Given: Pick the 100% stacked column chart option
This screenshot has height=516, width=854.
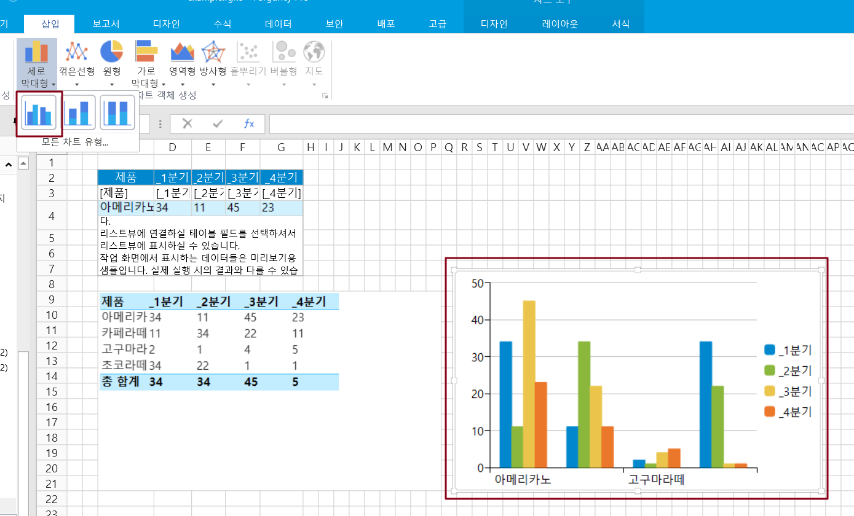Looking at the screenshot, I should pyautogui.click(x=117, y=113).
